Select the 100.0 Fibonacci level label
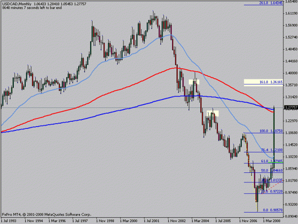The width and height of the screenshot is (298, 224). click(271, 131)
